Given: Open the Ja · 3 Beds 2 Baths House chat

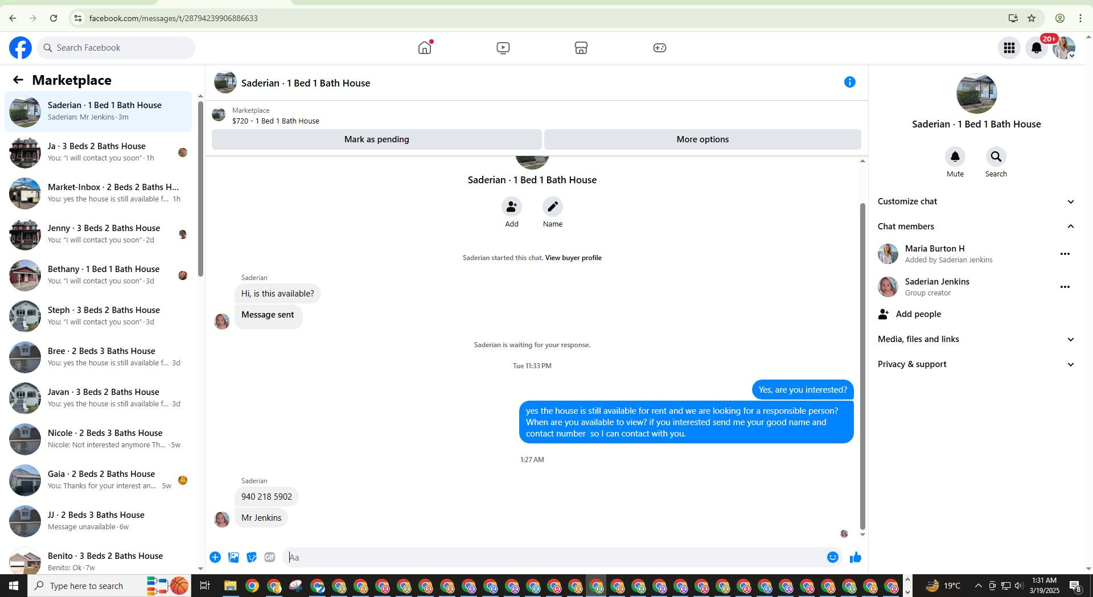Looking at the screenshot, I should [98, 152].
